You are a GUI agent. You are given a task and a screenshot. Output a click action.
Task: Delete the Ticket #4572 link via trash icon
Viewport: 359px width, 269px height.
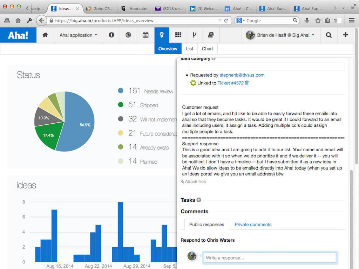pyautogui.click(x=247, y=83)
